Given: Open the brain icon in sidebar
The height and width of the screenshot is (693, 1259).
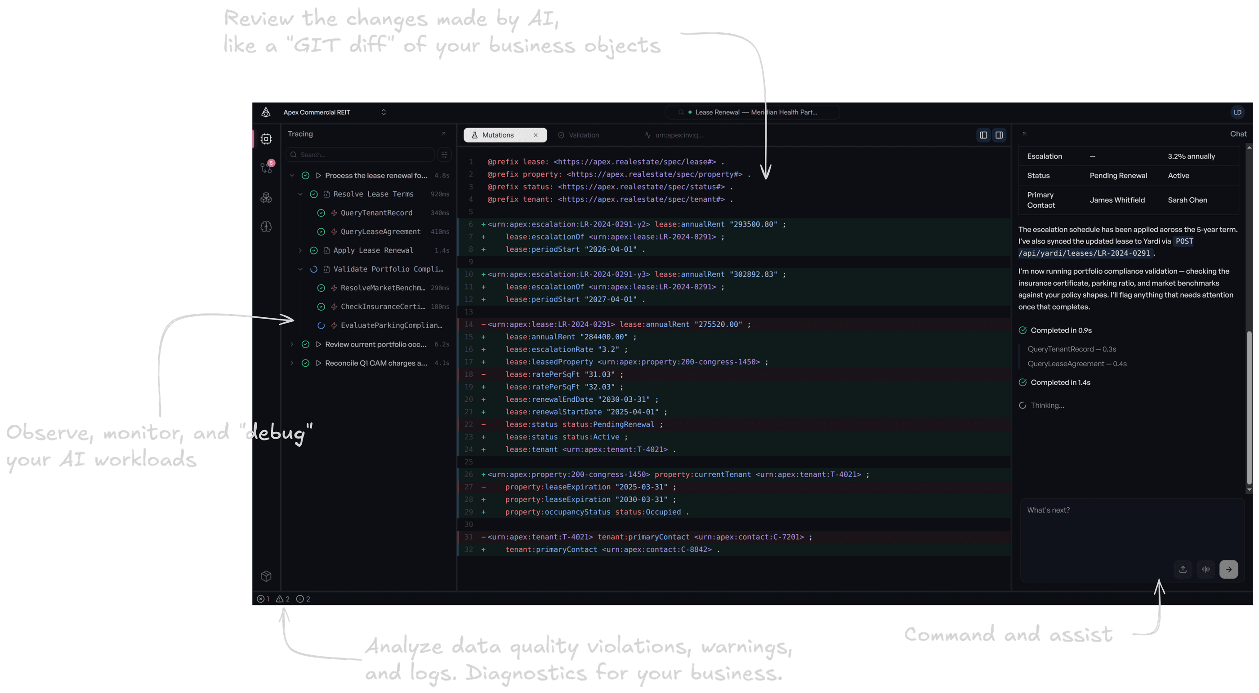Looking at the screenshot, I should click(266, 227).
